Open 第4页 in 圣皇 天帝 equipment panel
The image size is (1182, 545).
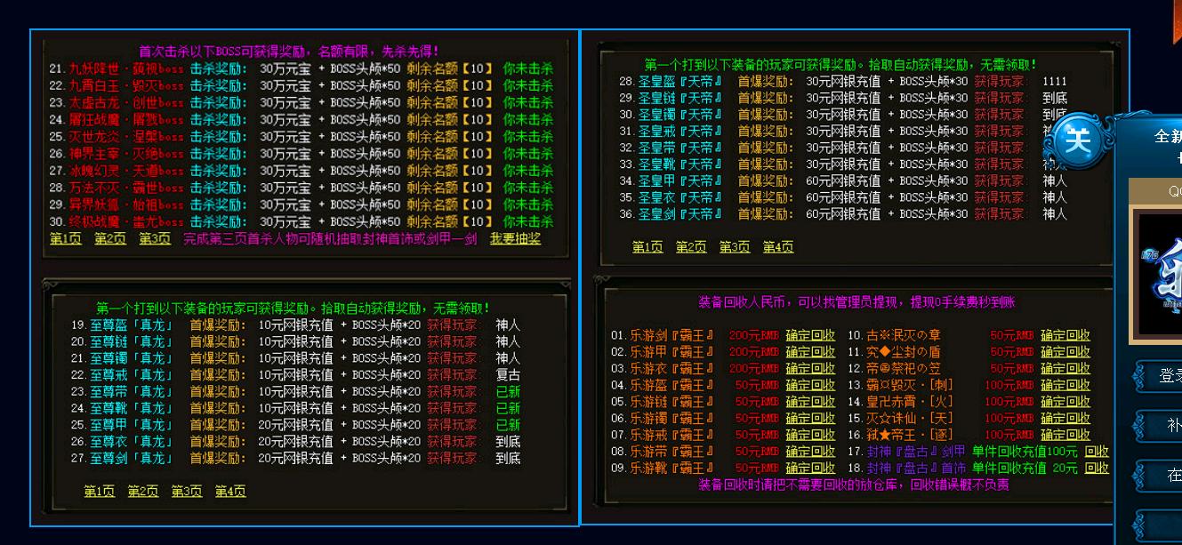click(x=778, y=247)
